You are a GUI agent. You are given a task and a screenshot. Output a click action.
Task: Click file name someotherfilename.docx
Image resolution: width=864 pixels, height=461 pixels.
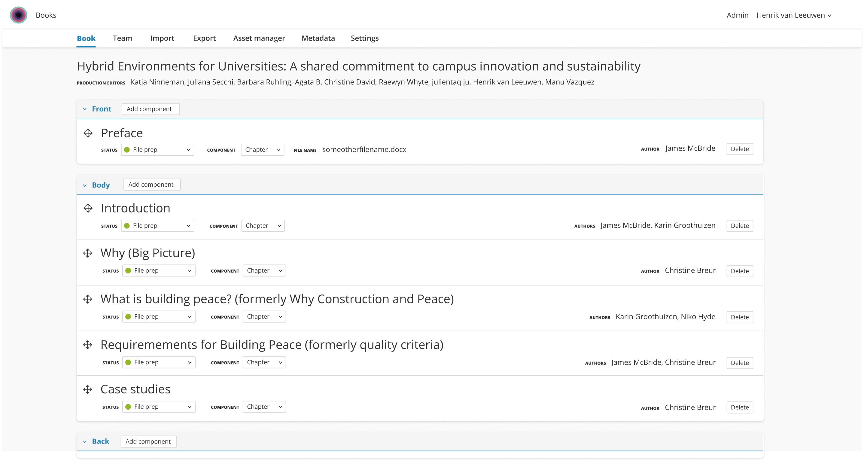click(364, 150)
